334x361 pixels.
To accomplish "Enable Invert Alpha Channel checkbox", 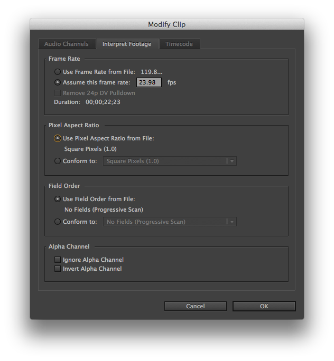I will point(58,269).
